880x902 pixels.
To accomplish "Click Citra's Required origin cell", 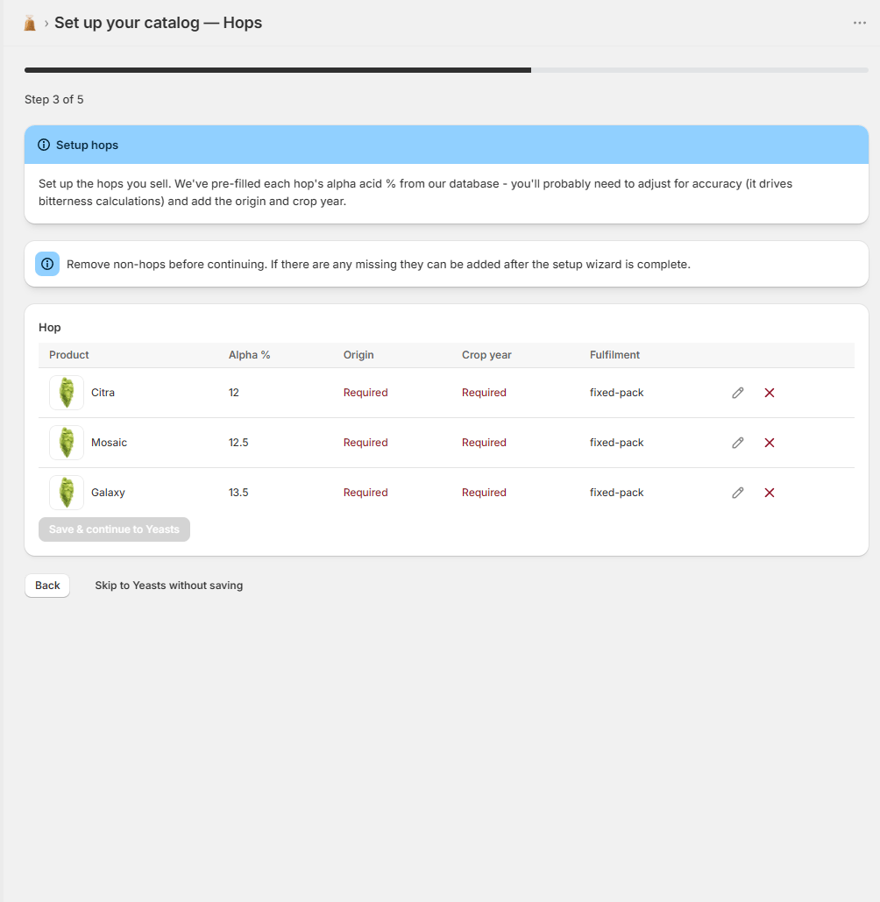I will point(365,393).
